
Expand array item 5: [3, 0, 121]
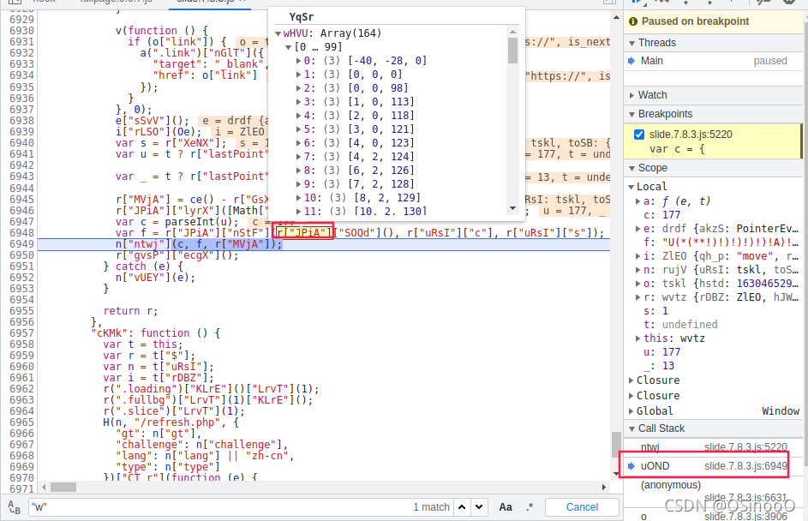pos(299,129)
